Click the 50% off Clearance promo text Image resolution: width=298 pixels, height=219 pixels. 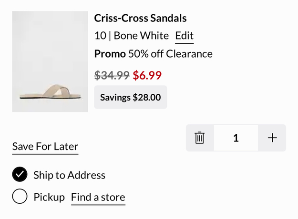pyautogui.click(x=170, y=54)
